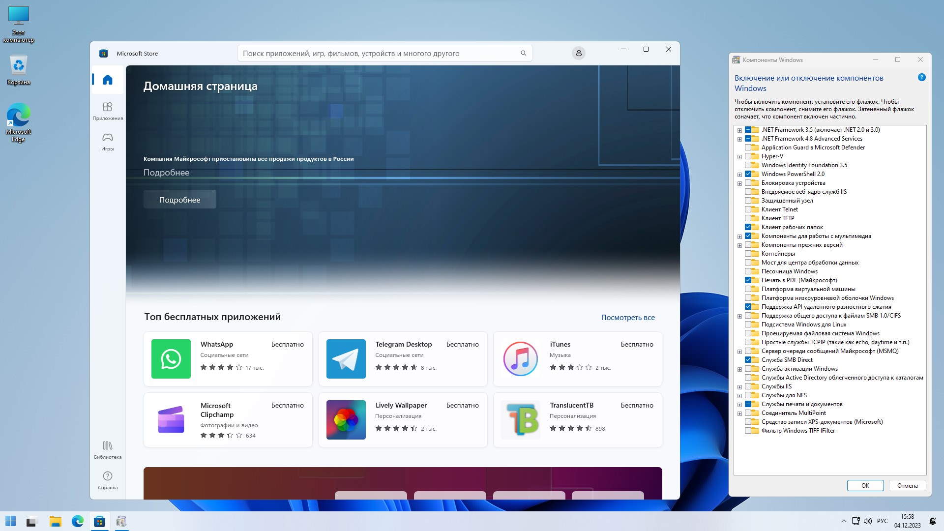The image size is (944, 531).
Task: Enable the Hyper-V checkbox
Action: coord(748,156)
